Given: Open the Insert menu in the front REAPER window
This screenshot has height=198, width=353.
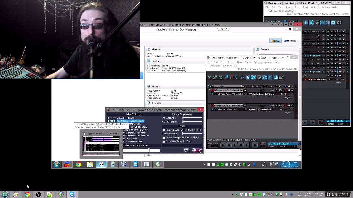Looking at the screenshot, I should point(231,62).
